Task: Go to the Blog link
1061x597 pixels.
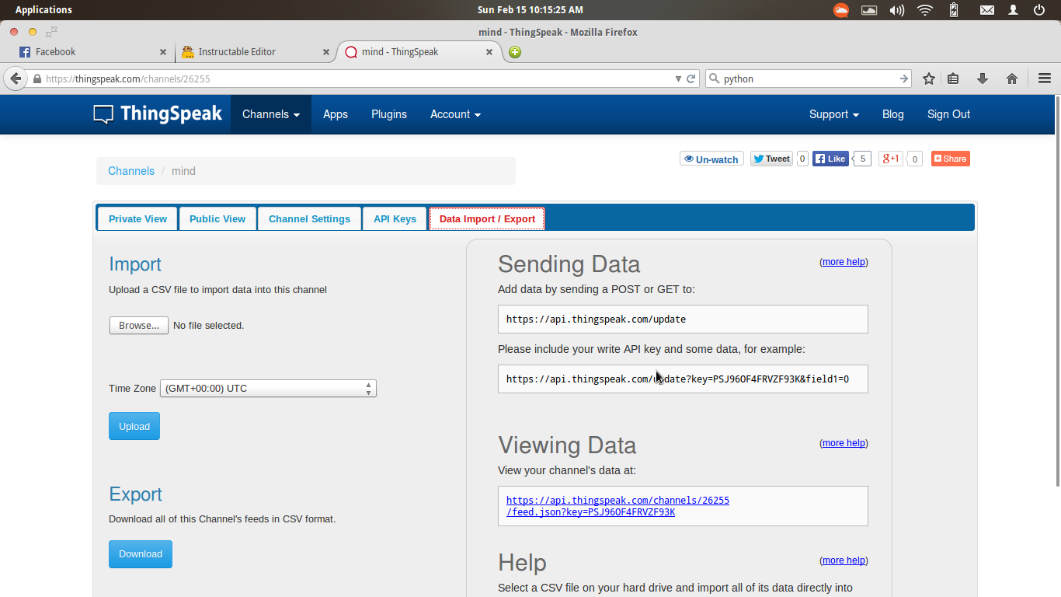Action: 893,114
